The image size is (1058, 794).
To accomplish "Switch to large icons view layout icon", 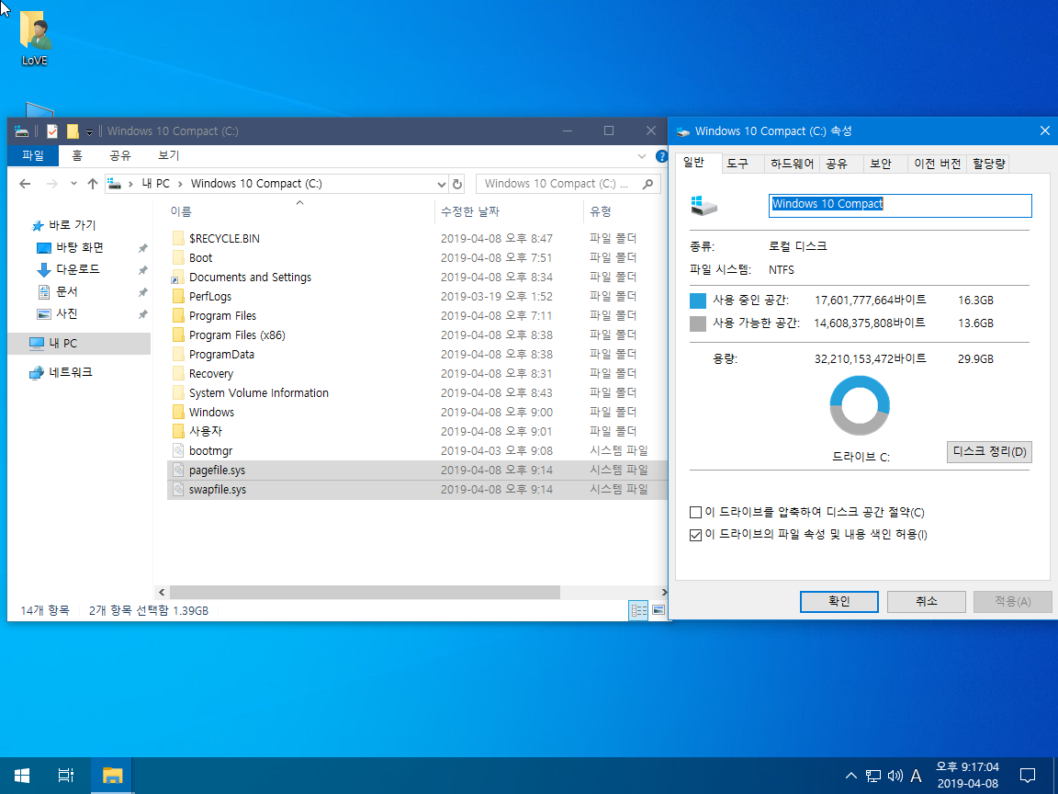I will [658, 610].
